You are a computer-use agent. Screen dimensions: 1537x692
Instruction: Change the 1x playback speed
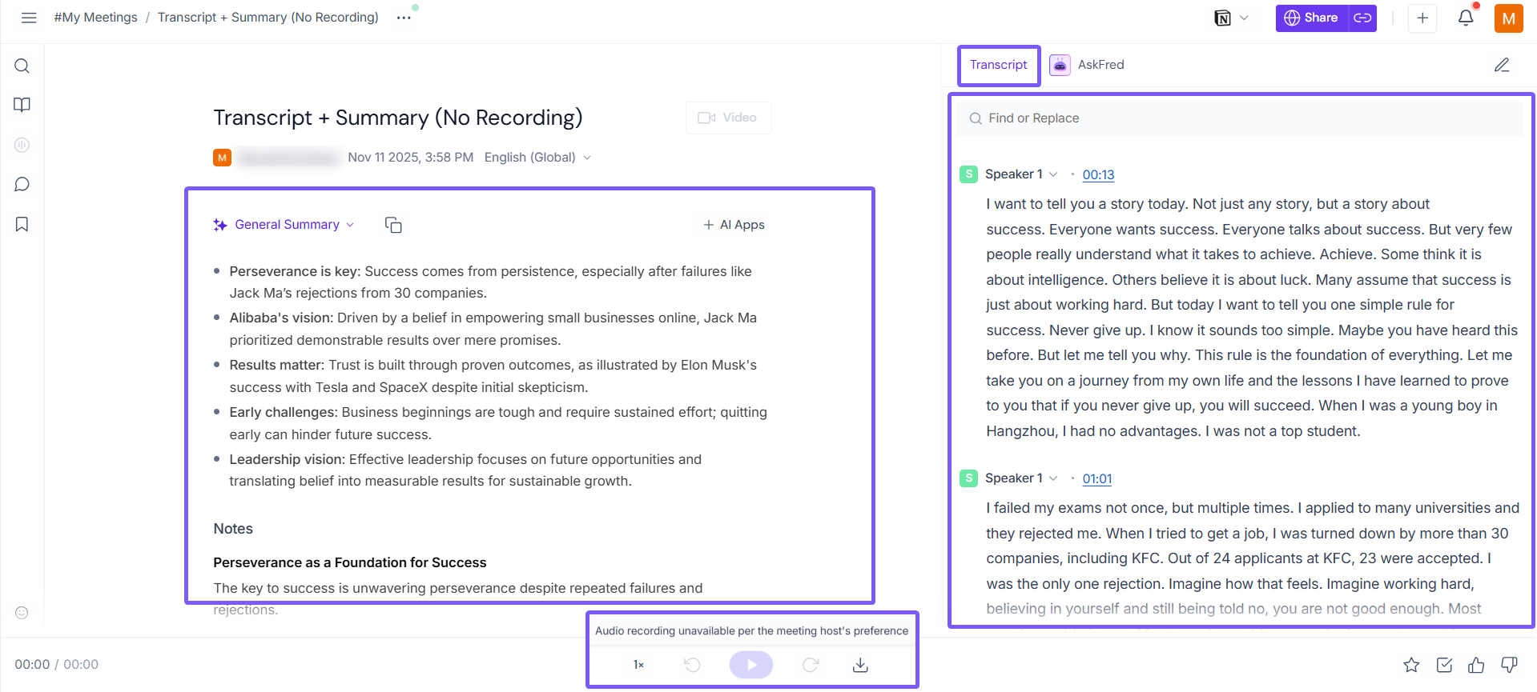tap(638, 665)
